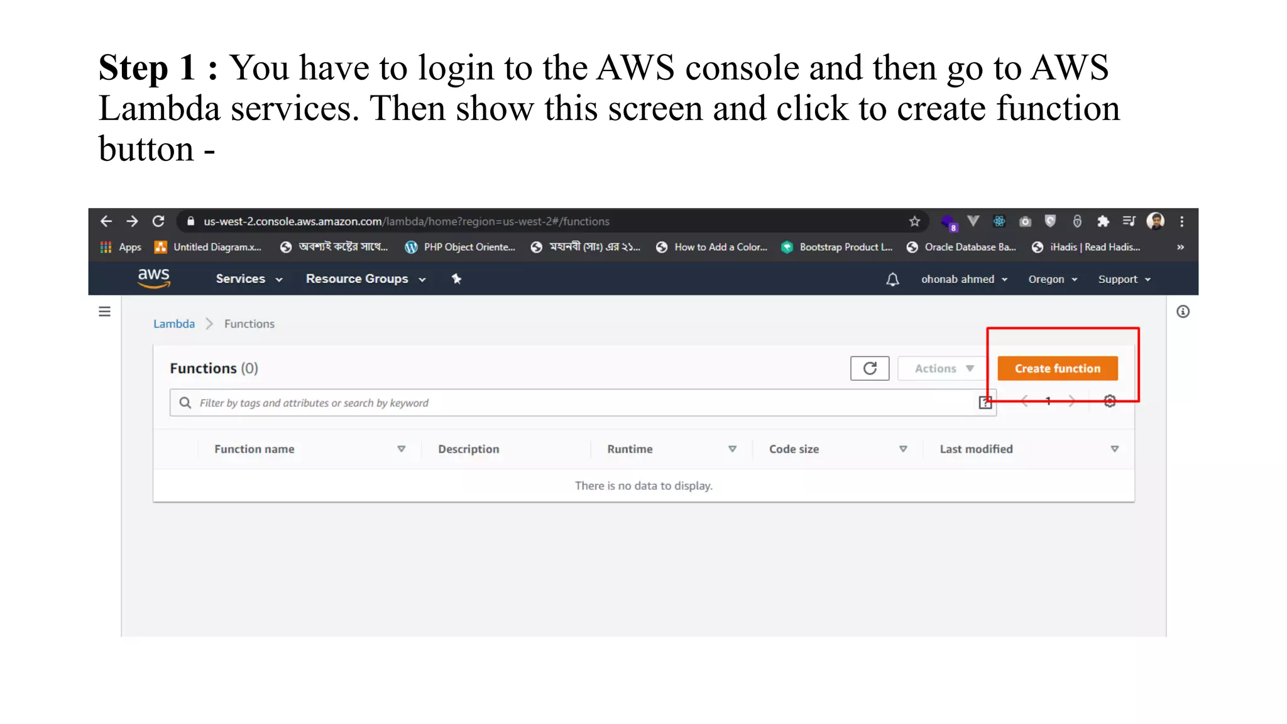Open the Support menu
This screenshot has height=724, width=1287.
[x=1124, y=279]
